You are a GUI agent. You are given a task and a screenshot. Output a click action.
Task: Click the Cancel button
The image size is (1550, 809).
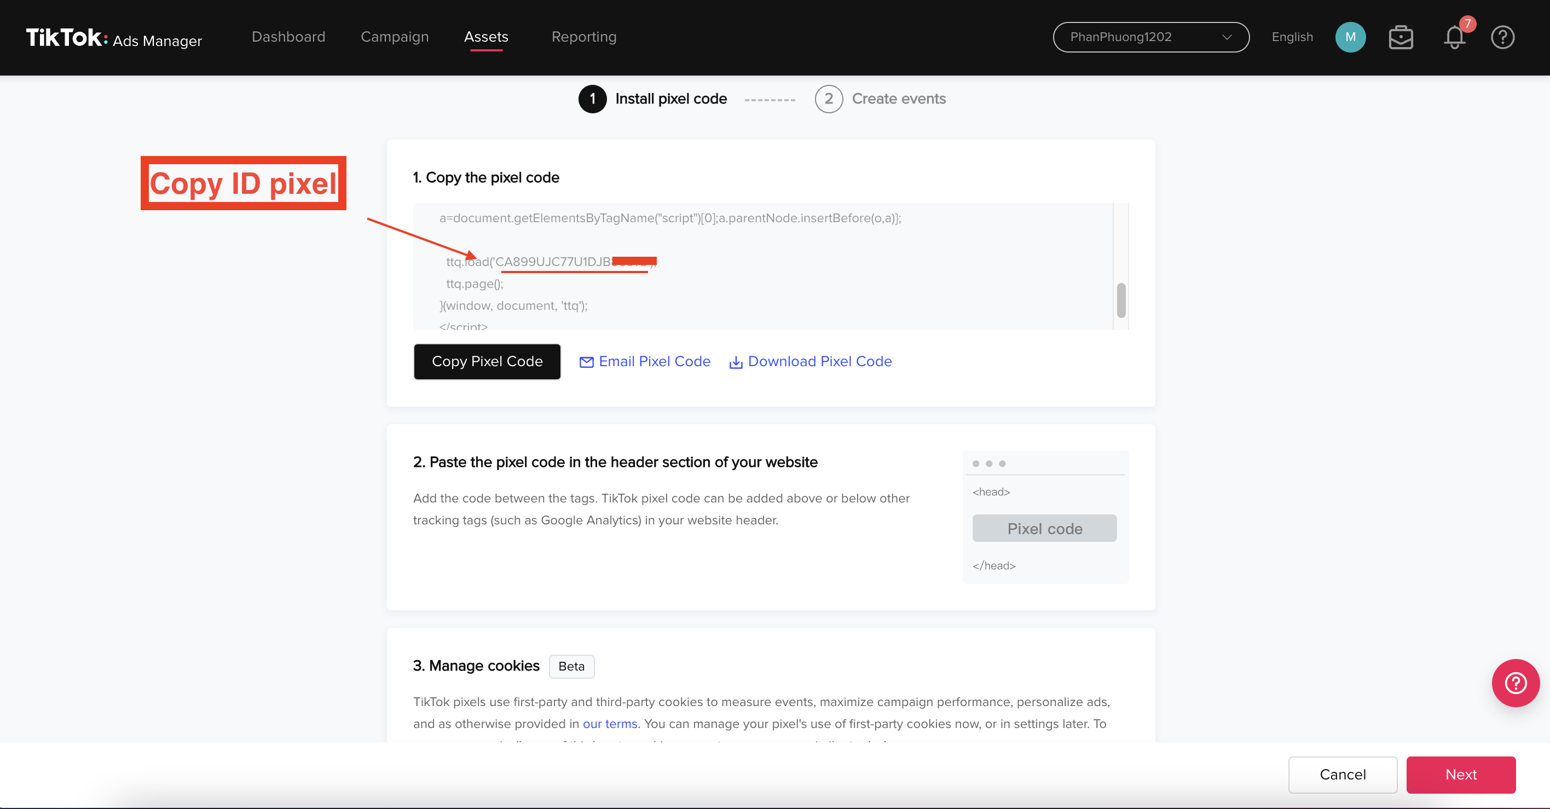tap(1343, 774)
